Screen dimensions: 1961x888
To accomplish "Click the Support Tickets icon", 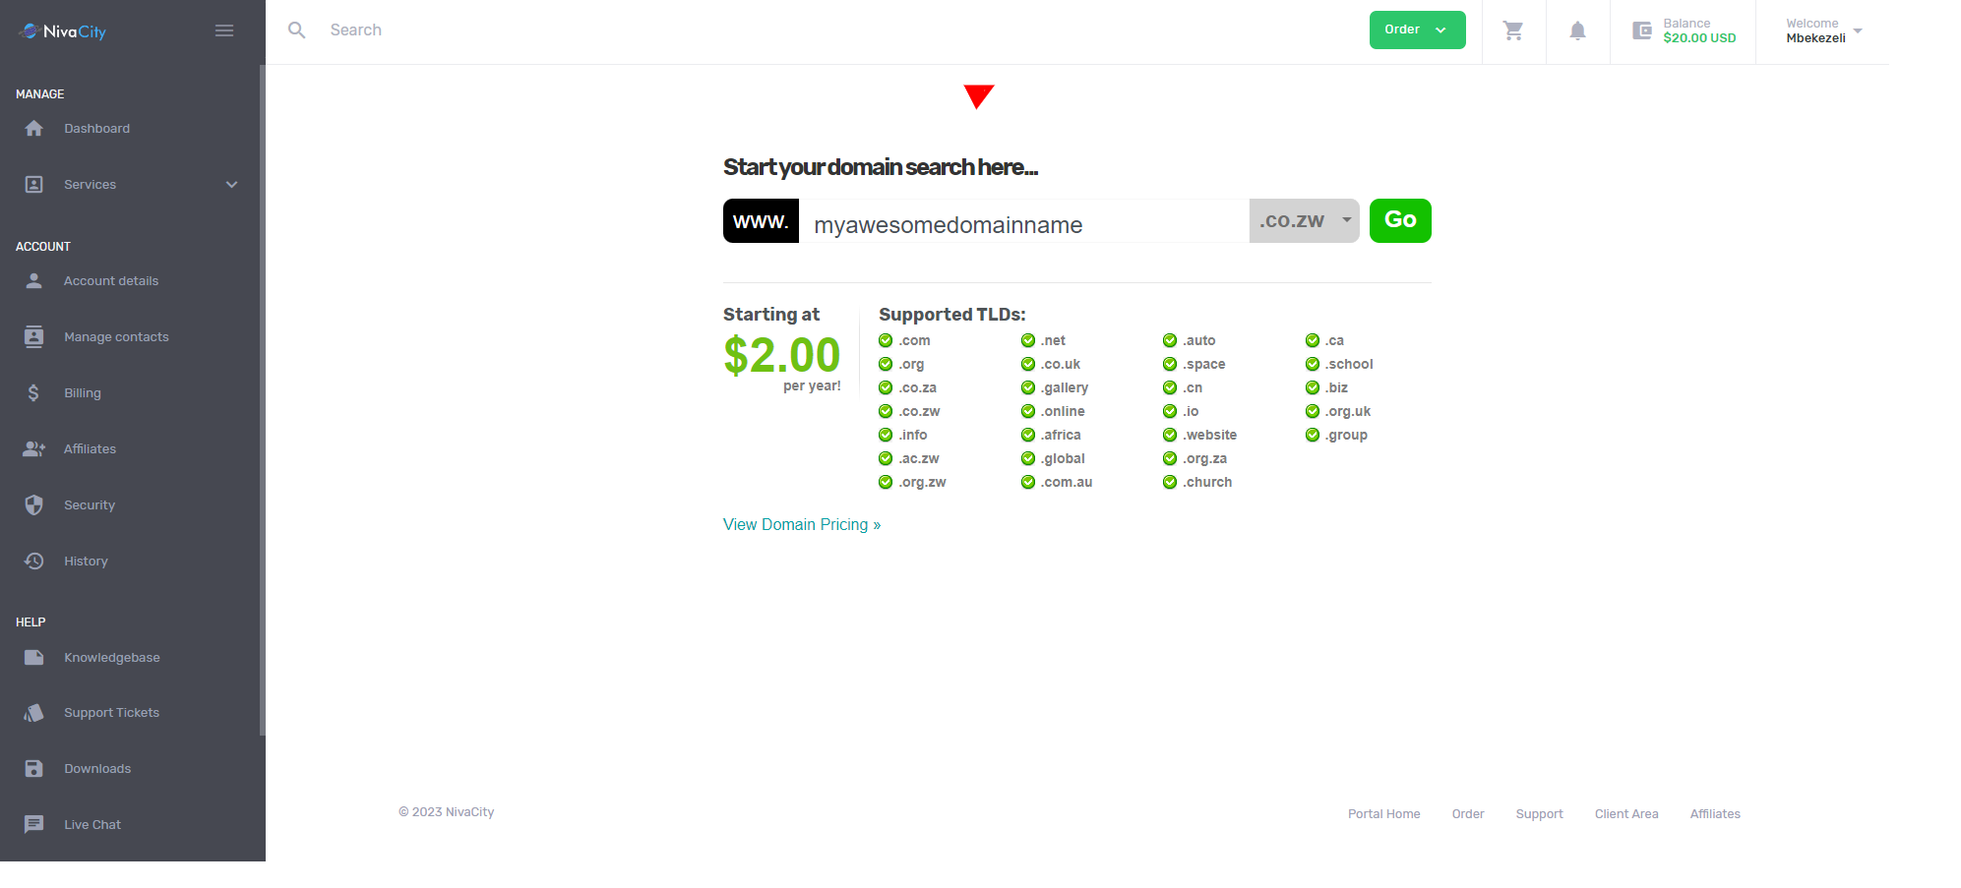I will (33, 713).
